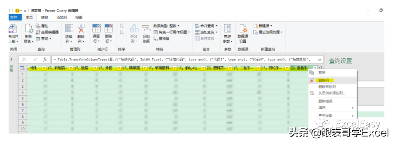Click the 123 type icon of 外套 column
This screenshot has width=393, height=142.
pyautogui.click(x=101, y=68)
